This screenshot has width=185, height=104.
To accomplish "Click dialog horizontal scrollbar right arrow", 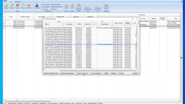I will tap(137, 70).
